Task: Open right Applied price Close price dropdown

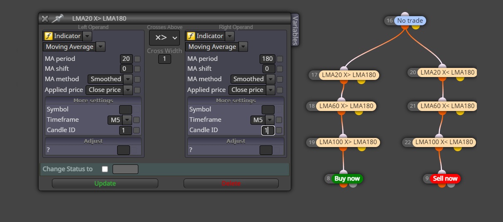Action: (270, 90)
